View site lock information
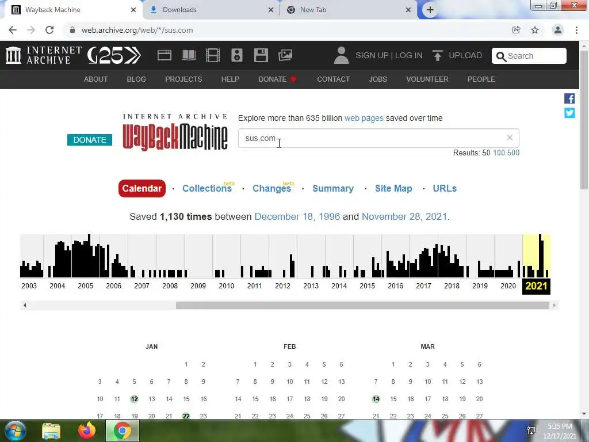The height and width of the screenshot is (442, 589). (x=72, y=30)
